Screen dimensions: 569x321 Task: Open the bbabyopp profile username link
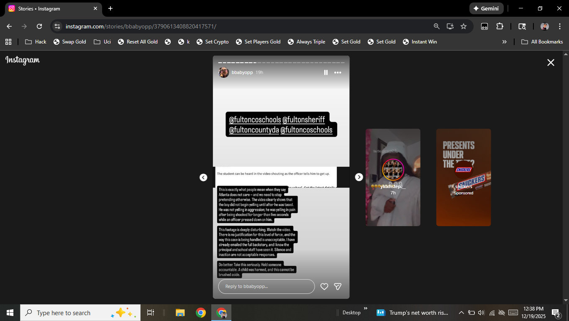(x=242, y=72)
